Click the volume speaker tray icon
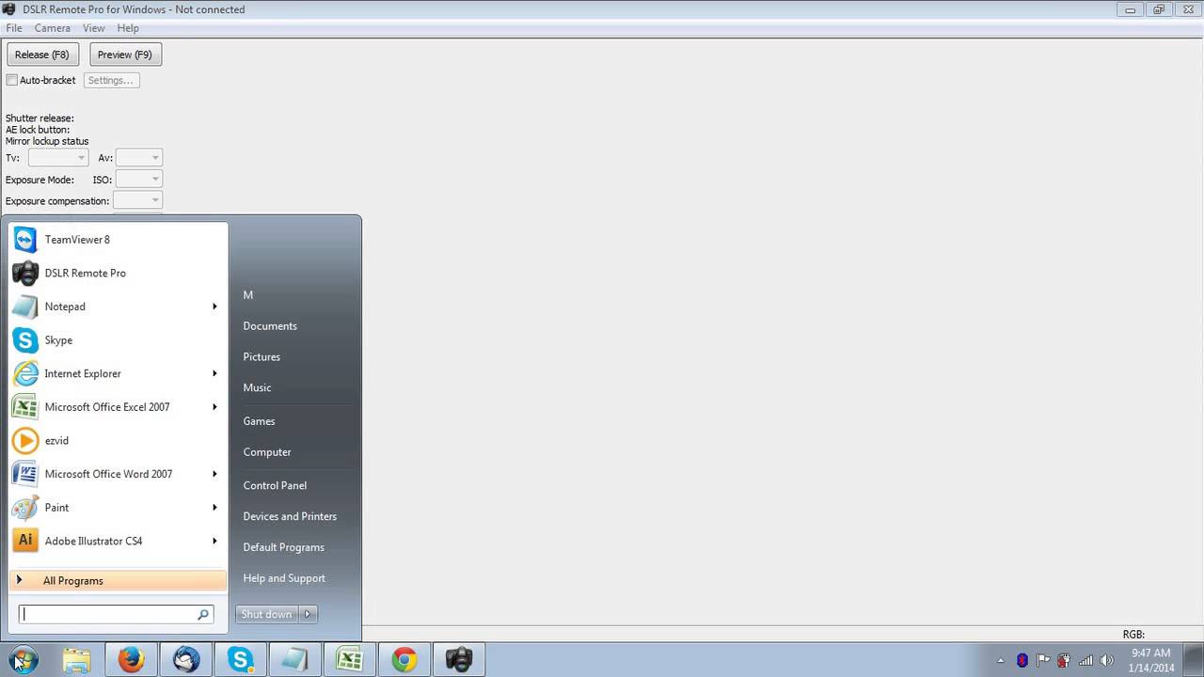This screenshot has height=677, width=1204. point(1106,660)
